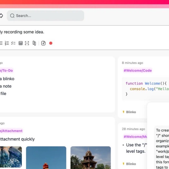Click the Blinko label under code card
The image size is (169, 169).
131,112
